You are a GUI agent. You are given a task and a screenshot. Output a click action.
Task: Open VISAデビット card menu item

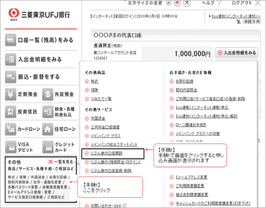point(20,147)
